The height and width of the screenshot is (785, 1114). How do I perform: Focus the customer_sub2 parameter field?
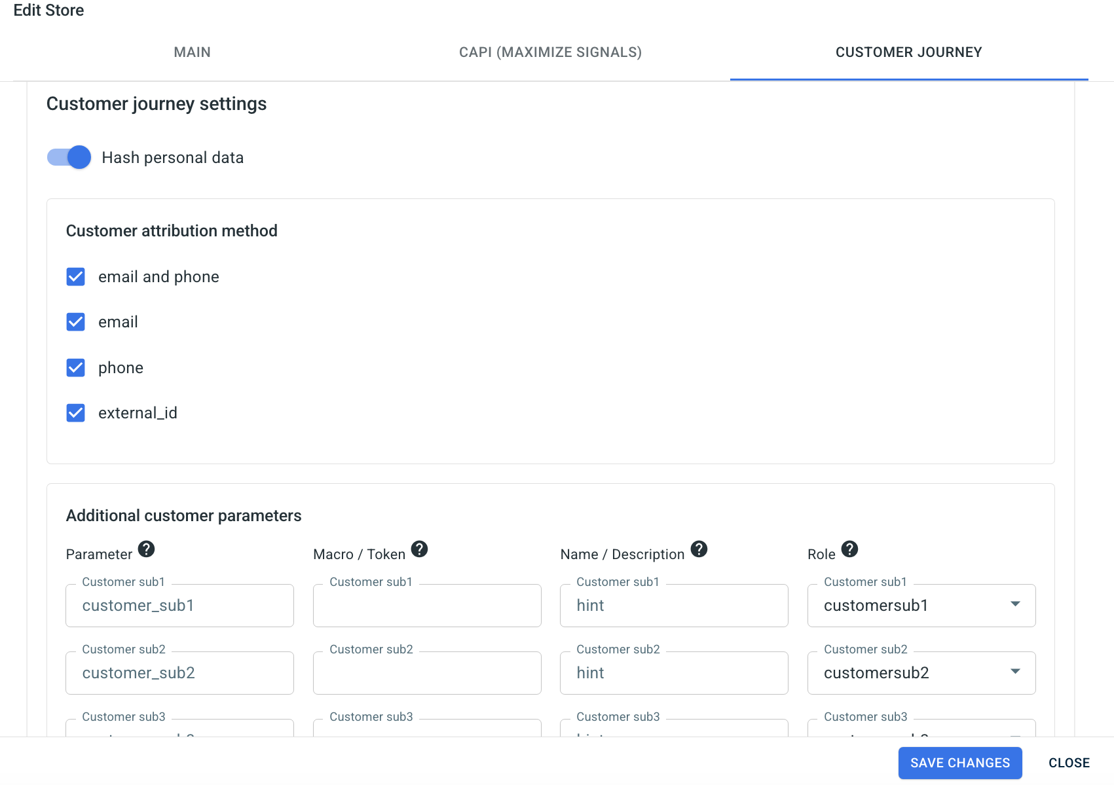(x=179, y=673)
